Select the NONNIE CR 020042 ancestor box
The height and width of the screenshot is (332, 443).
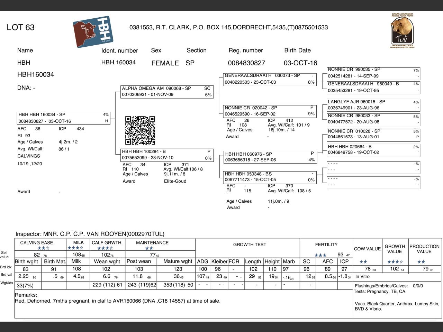coord(270,111)
